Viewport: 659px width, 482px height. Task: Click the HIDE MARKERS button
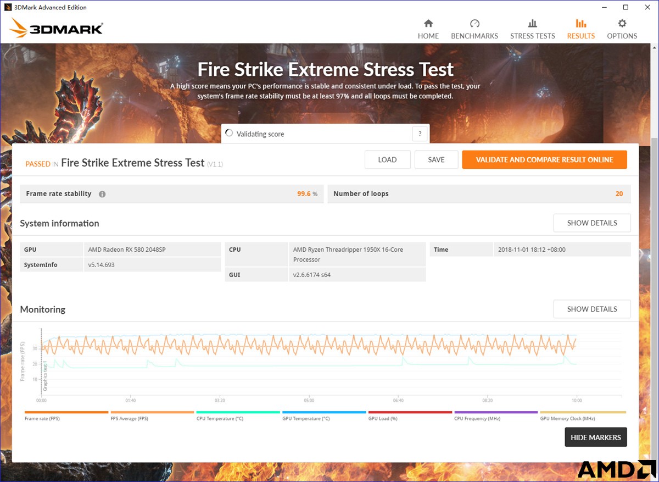pyautogui.click(x=596, y=437)
